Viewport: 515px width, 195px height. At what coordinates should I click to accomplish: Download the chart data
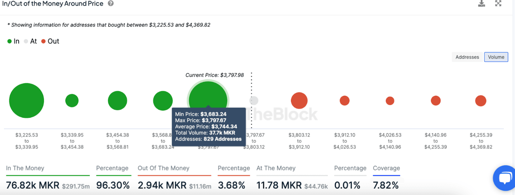click(x=481, y=3)
